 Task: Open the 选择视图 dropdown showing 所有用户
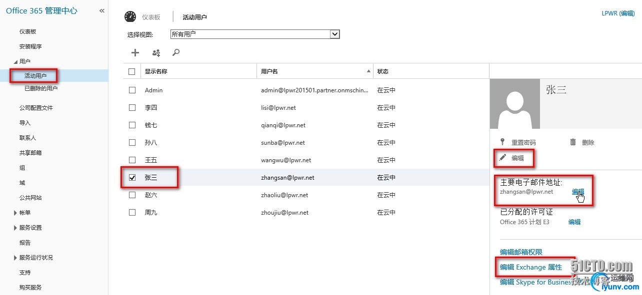tap(255, 34)
